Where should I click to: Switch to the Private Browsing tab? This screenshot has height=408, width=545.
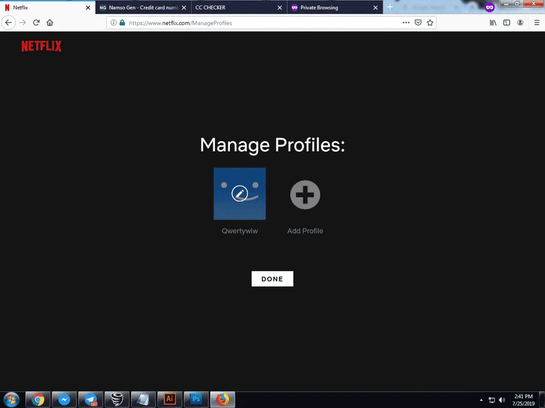tap(335, 8)
